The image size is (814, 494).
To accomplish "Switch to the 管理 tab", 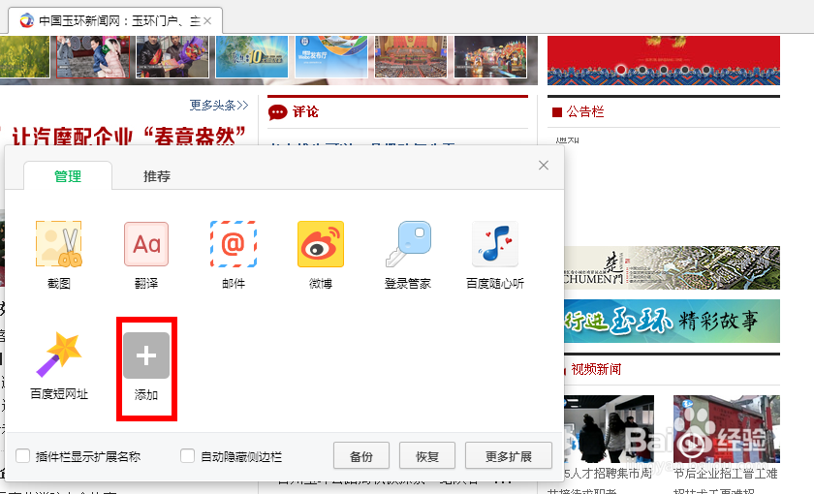I will tap(68, 176).
